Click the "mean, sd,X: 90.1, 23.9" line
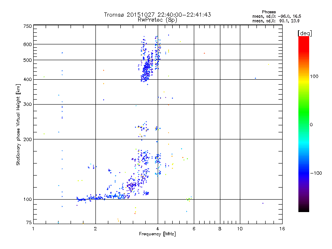 click(x=276, y=21)
